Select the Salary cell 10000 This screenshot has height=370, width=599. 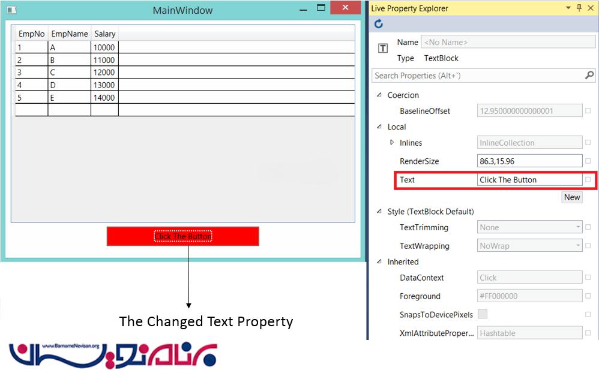point(104,47)
